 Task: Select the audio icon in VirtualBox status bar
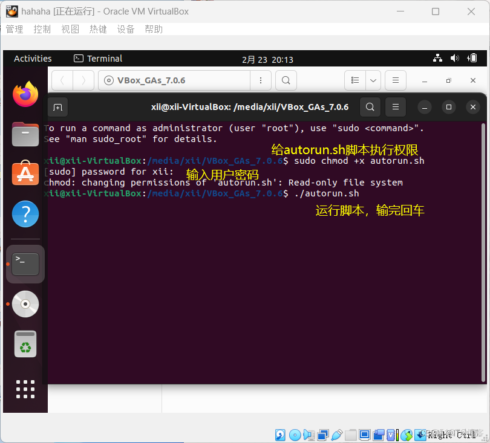[308, 434]
